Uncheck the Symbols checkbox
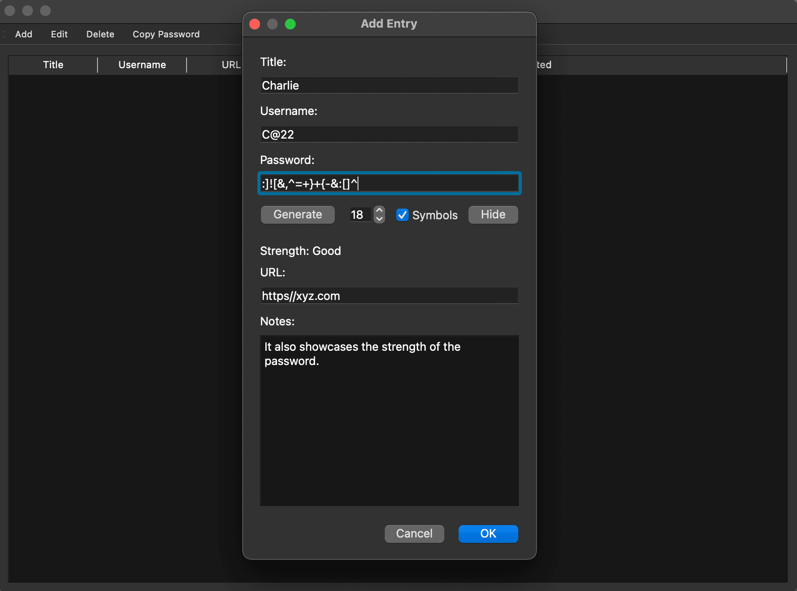Image resolution: width=797 pixels, height=591 pixels. click(403, 215)
